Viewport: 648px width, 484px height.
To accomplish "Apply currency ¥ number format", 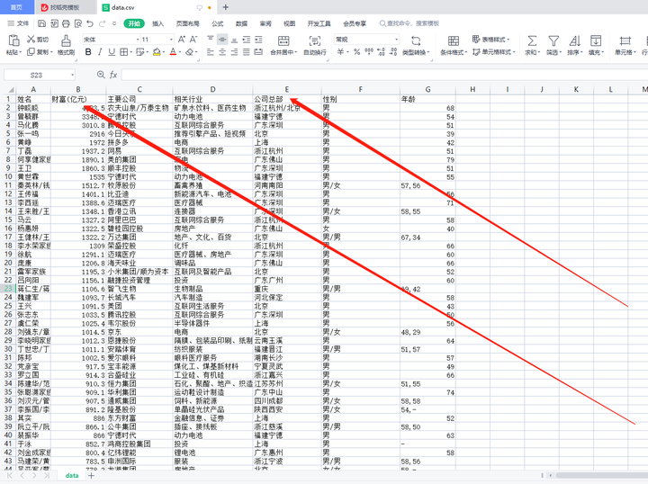I will tap(340, 52).
